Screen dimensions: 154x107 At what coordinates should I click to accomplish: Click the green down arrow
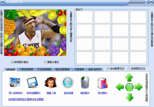(129, 97)
